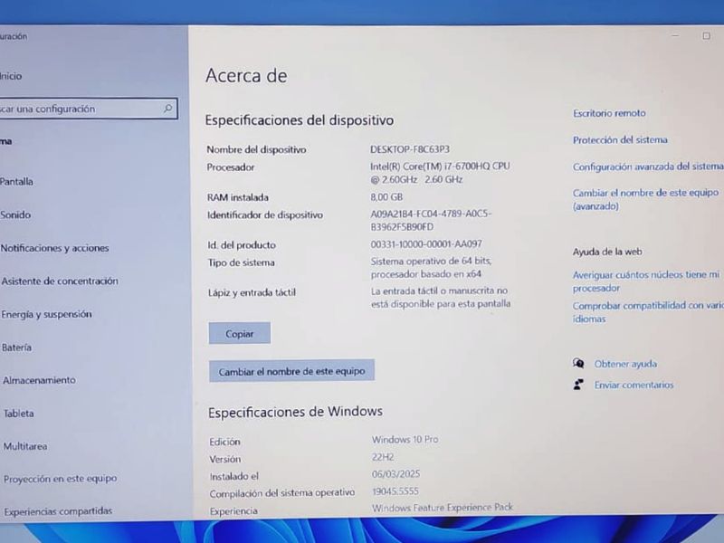Click the Lápiz y entrada táctil label
Screen dimensions: 724x543
point(252,292)
